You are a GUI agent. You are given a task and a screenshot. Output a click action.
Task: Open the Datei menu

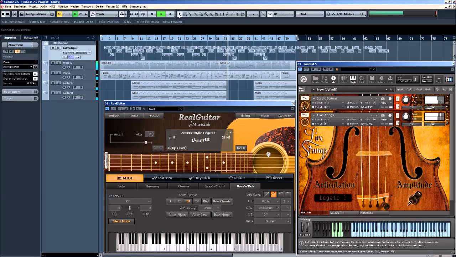click(8, 6)
